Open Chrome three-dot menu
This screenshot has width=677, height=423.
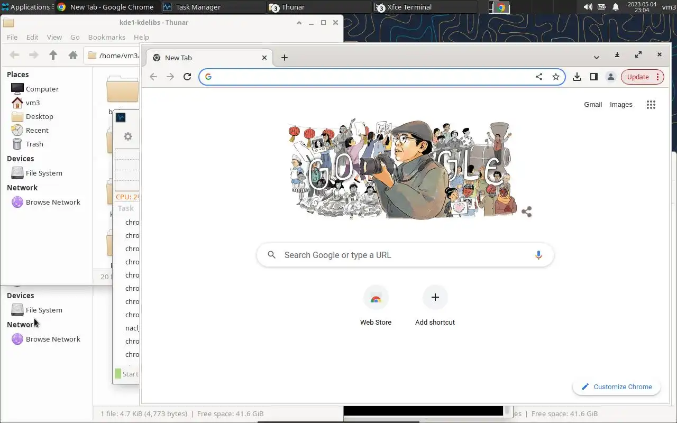[x=657, y=77]
